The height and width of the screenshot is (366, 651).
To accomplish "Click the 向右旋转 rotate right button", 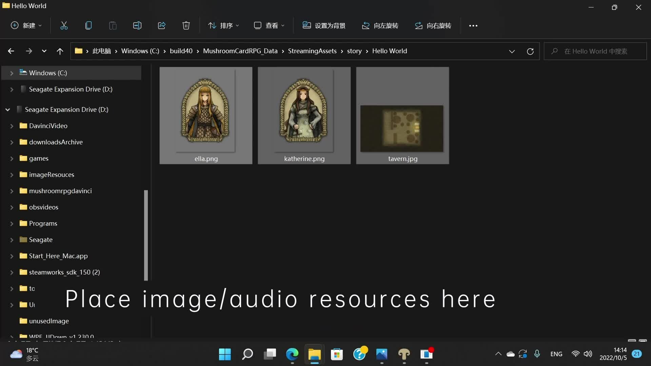I will click(x=433, y=25).
